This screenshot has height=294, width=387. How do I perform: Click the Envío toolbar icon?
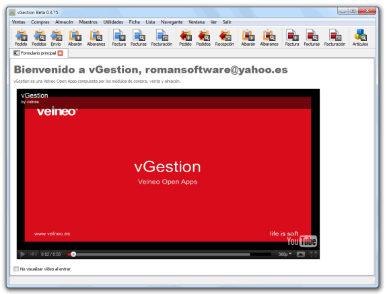56,38
